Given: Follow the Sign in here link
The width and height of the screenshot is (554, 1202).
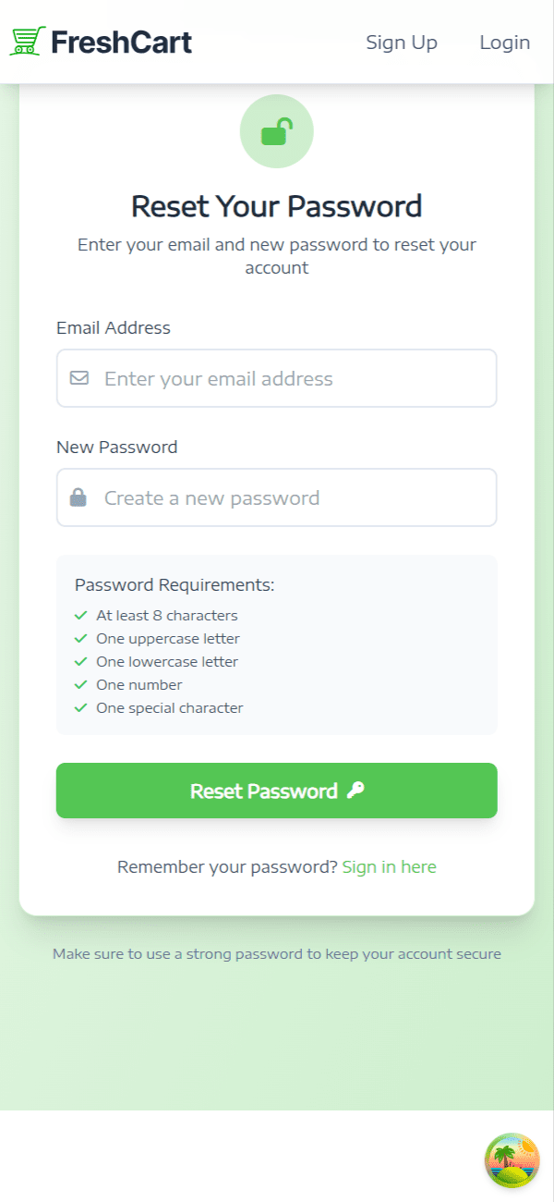Looking at the screenshot, I should [389, 866].
